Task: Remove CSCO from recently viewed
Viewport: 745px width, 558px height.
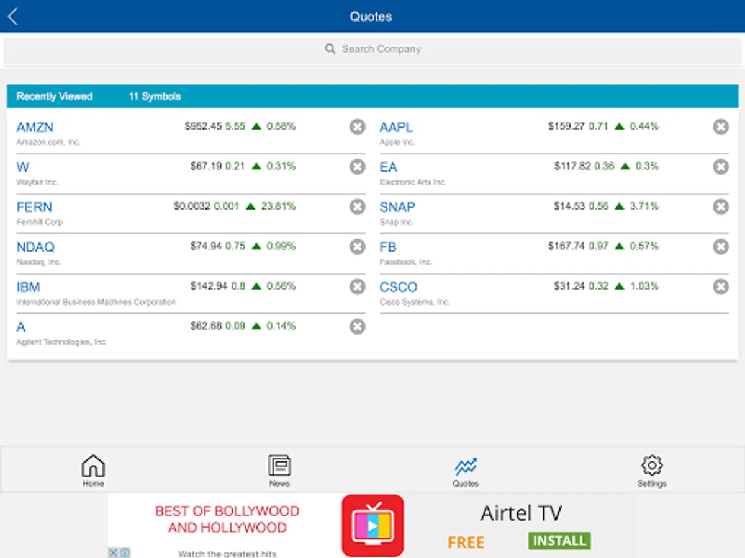Action: click(x=720, y=286)
